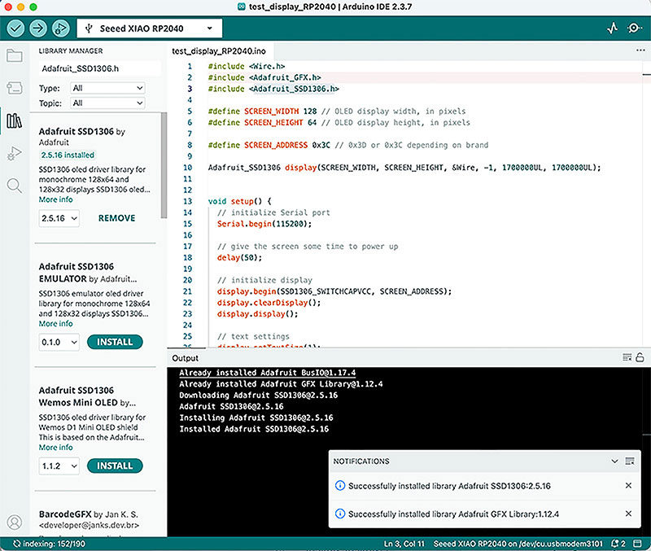Screen dimensions: 651x551
Task: Open More info for SSD1306 EMULATOR
Action: tap(55, 323)
